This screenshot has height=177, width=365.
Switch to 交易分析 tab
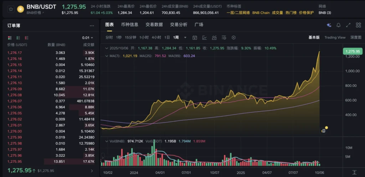click(179, 25)
